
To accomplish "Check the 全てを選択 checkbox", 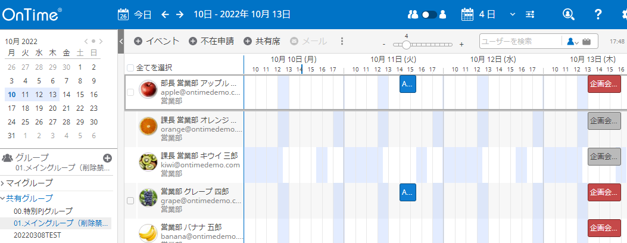I will [x=130, y=68].
